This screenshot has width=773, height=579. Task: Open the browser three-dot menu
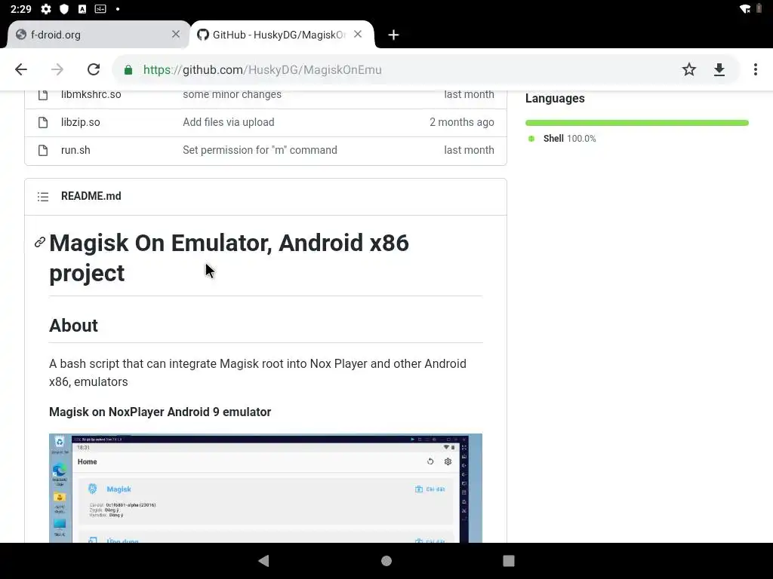click(755, 69)
